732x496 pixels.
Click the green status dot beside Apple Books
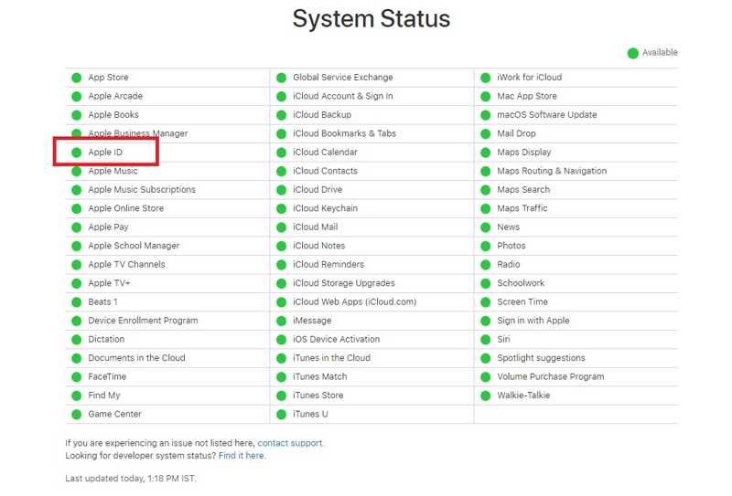tap(77, 115)
